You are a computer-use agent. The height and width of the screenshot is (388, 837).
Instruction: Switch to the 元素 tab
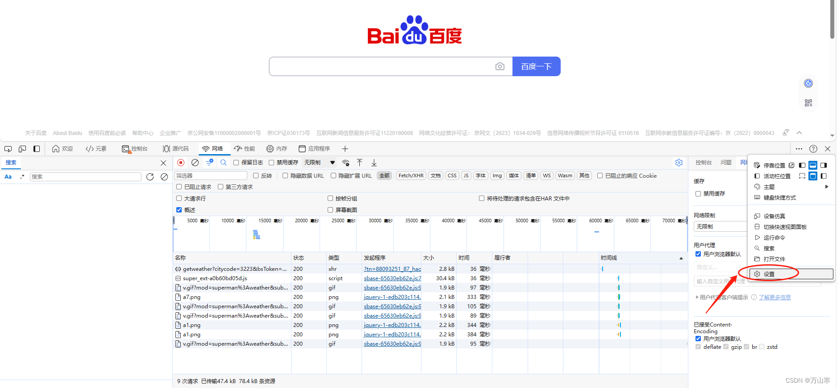tap(96, 149)
